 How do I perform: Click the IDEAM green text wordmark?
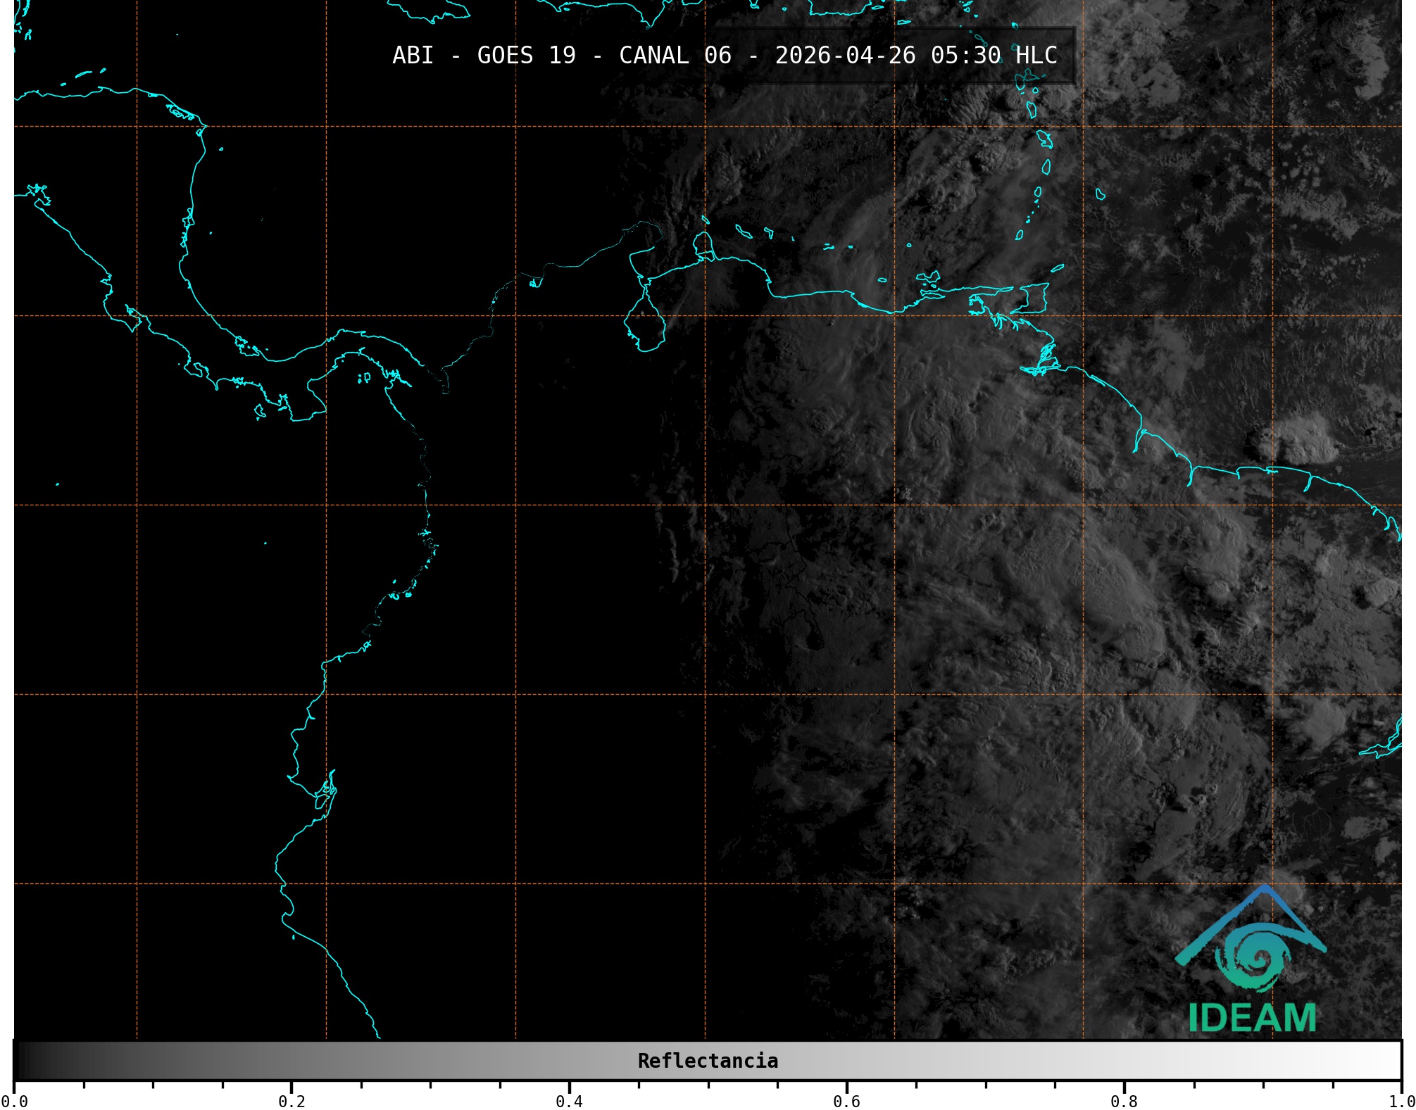pyautogui.click(x=1252, y=1018)
